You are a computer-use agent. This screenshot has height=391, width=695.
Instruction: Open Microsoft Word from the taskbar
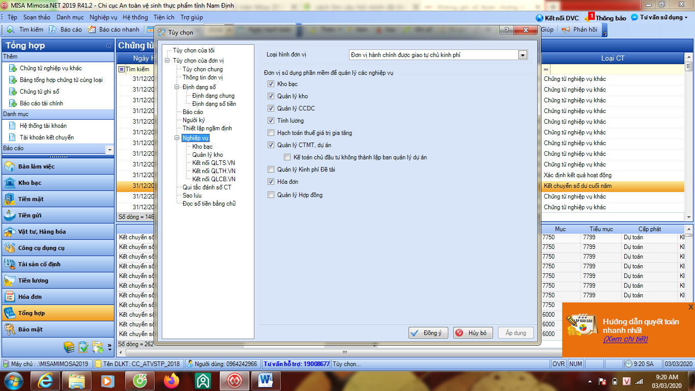click(x=266, y=380)
